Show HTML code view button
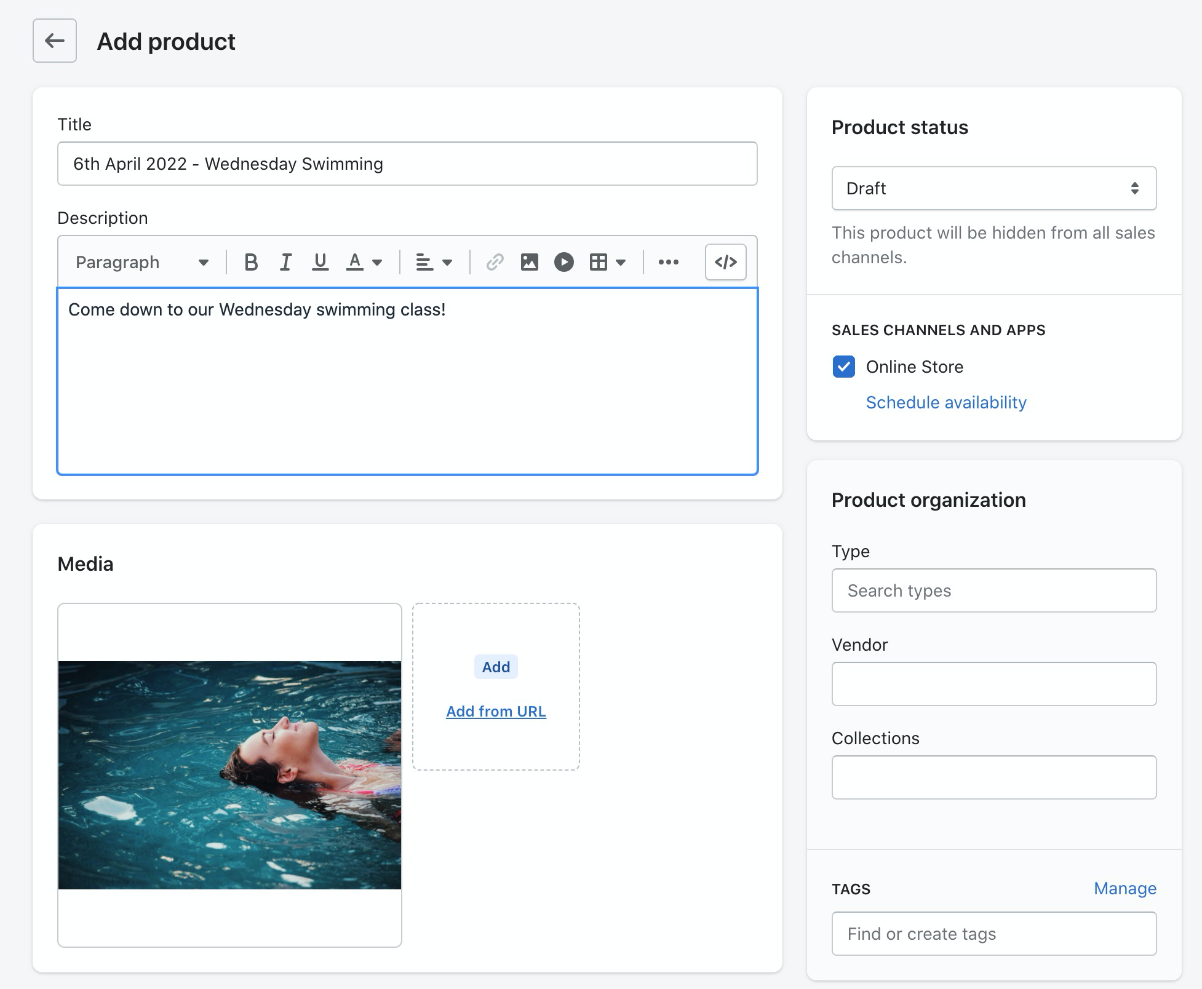This screenshot has height=989, width=1202. [x=726, y=263]
